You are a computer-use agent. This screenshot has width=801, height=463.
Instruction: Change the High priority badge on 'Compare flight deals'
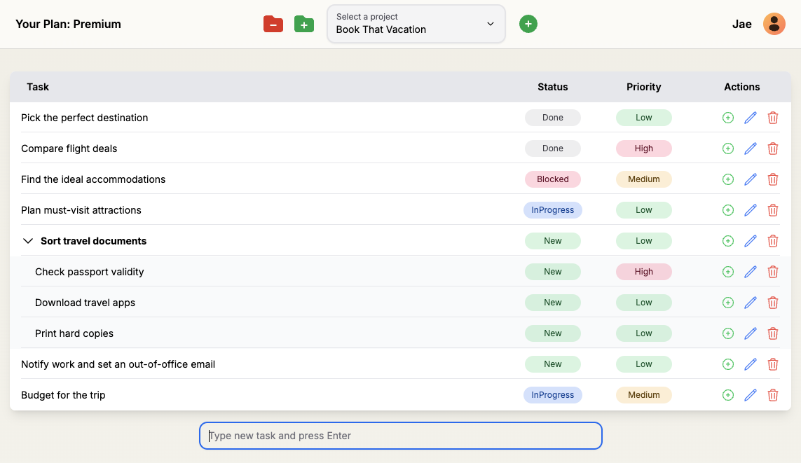coord(643,148)
